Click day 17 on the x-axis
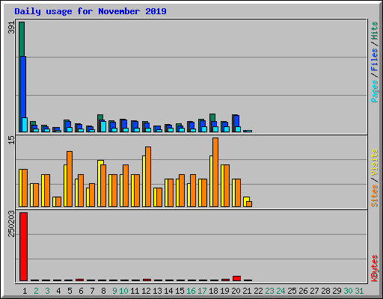This screenshot has width=383, height=299. point(202,291)
